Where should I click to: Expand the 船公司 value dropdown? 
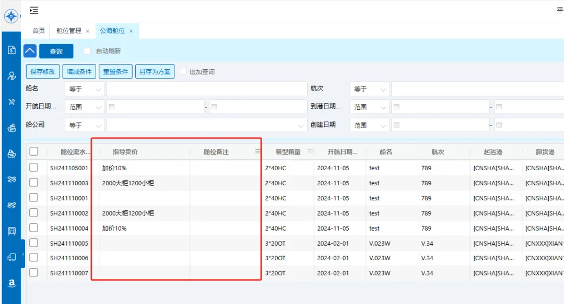pos(301,125)
